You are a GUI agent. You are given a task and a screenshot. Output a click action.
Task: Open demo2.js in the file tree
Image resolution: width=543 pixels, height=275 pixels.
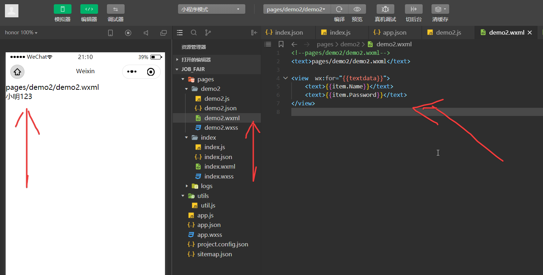[x=217, y=99]
